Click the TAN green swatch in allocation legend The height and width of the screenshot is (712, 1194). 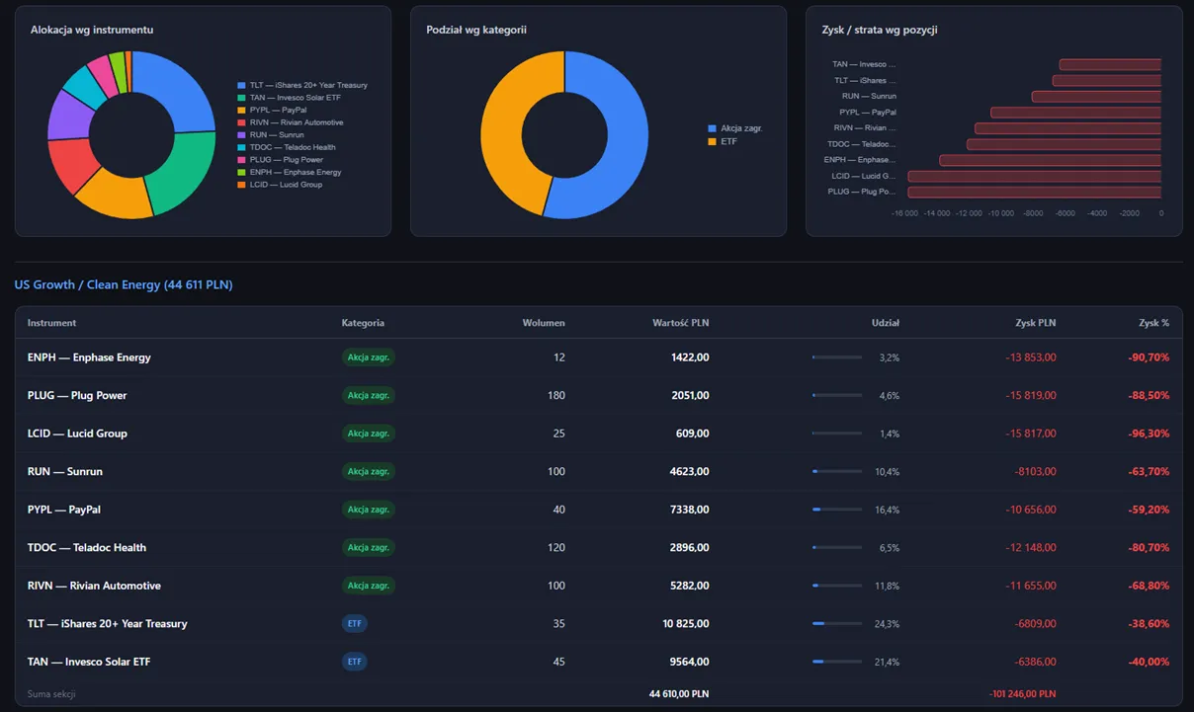coord(241,98)
